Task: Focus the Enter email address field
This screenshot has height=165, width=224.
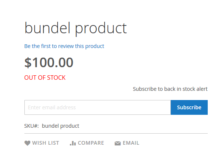Action: pos(97,107)
